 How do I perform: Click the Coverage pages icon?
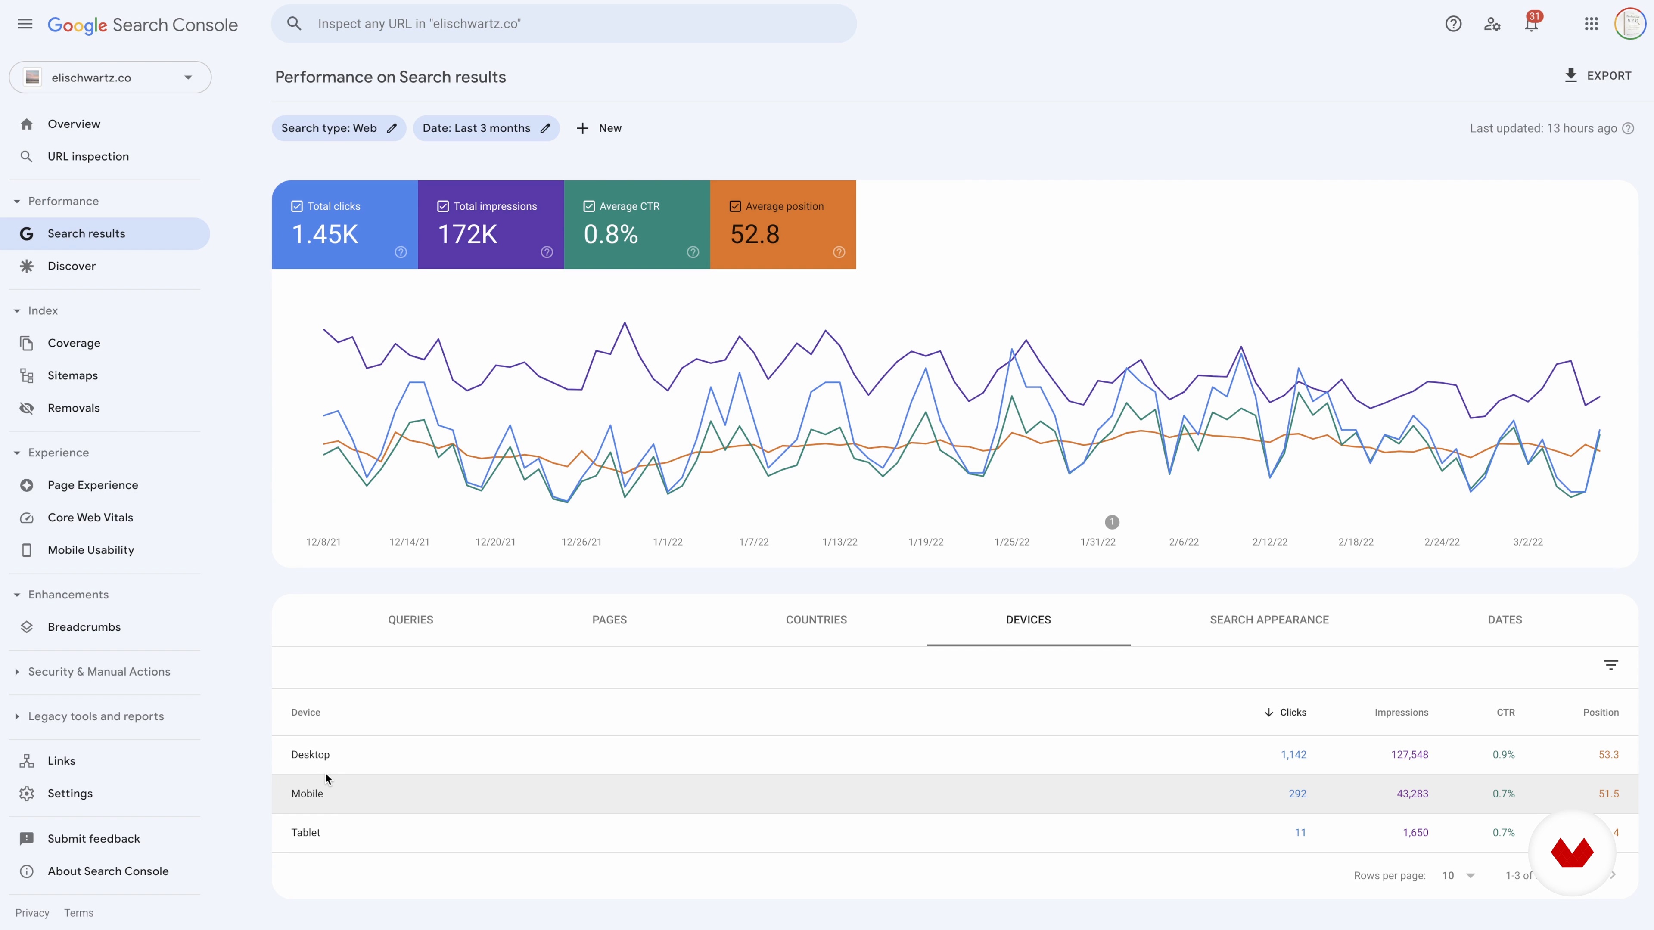(26, 344)
